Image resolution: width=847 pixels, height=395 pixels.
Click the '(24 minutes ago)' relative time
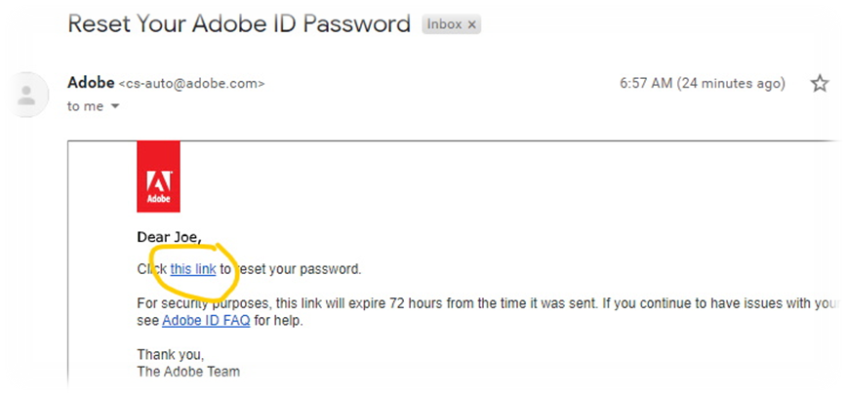pos(731,84)
